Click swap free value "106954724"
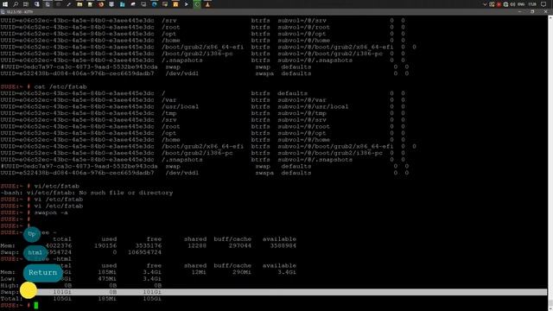The width and height of the screenshot is (553, 311). pyautogui.click(x=144, y=252)
